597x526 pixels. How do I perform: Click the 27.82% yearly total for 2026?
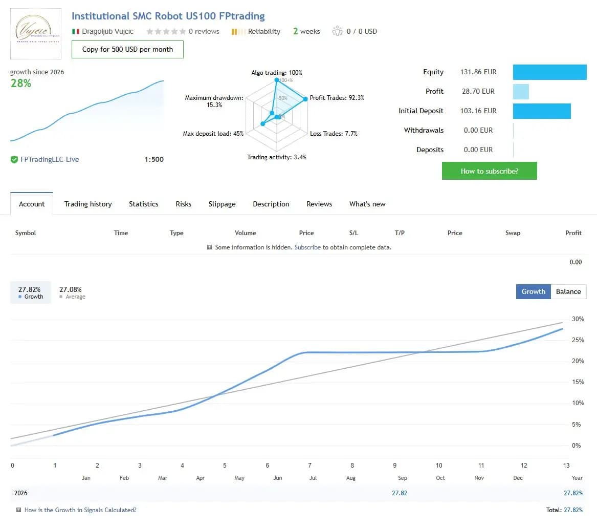(573, 493)
